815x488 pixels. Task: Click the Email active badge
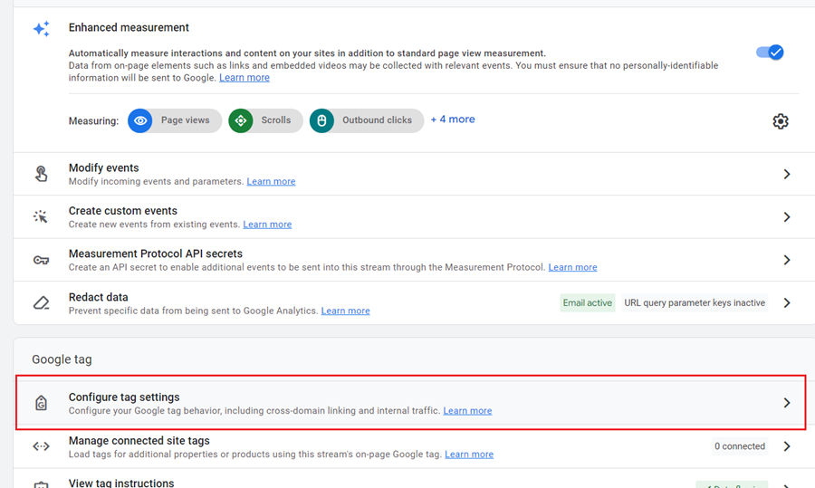pyautogui.click(x=588, y=303)
